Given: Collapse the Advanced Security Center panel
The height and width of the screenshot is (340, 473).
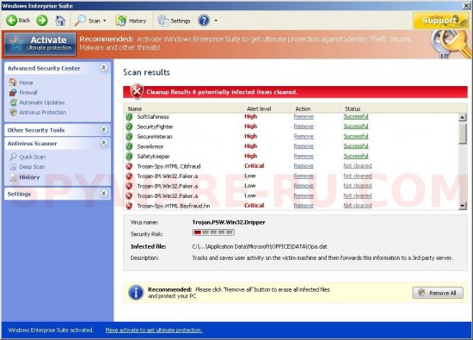Looking at the screenshot, I should (103, 68).
